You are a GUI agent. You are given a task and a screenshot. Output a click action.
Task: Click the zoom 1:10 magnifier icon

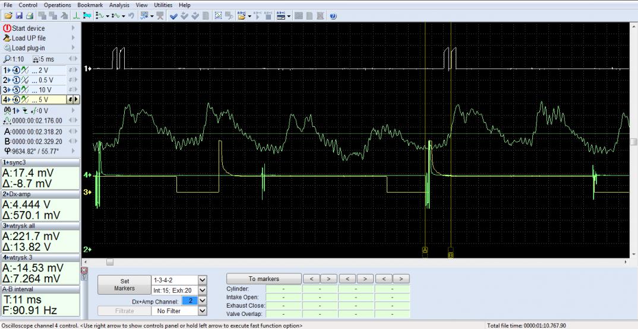[7, 59]
